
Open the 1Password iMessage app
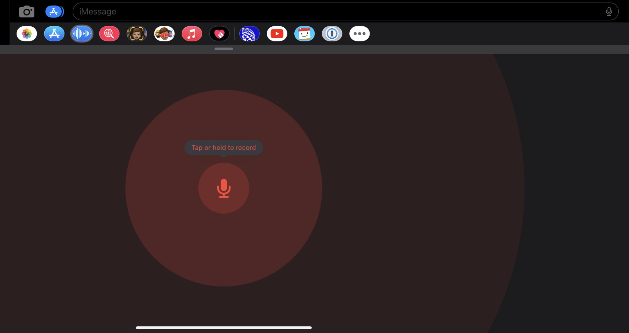(x=332, y=34)
